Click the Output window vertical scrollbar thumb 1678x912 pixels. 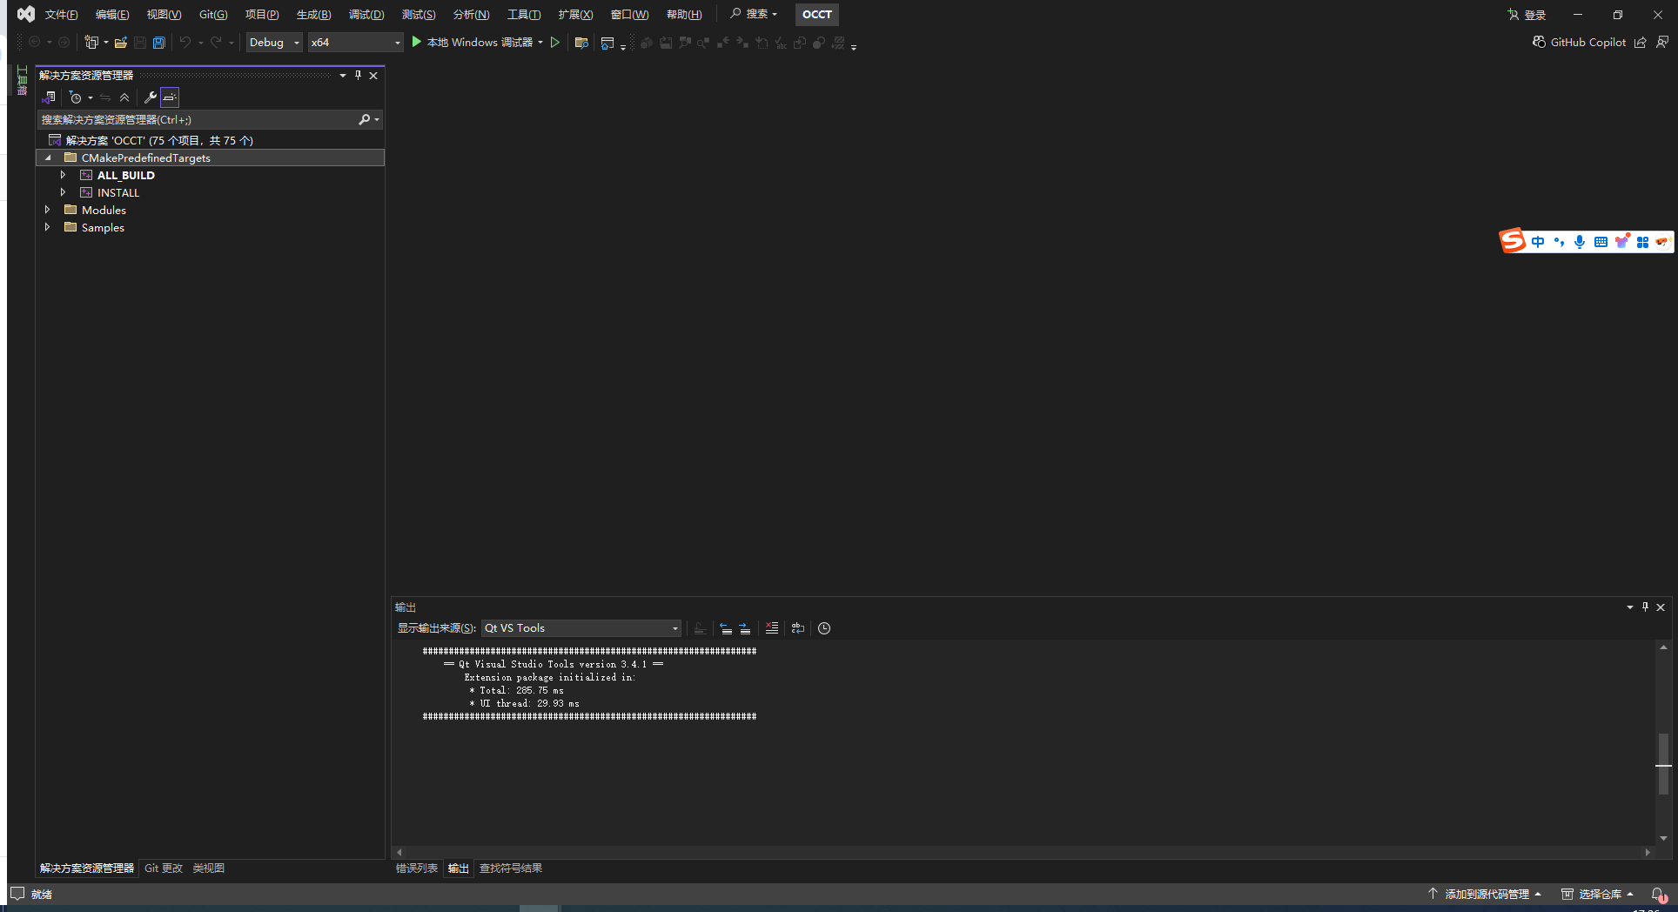click(x=1663, y=764)
